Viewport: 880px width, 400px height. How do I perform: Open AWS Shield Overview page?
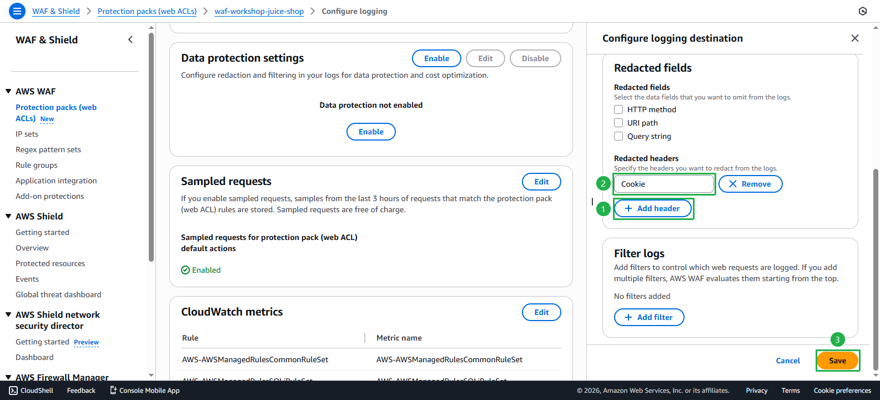pos(32,248)
